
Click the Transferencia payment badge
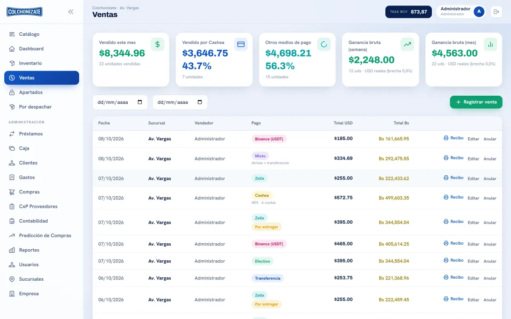click(267, 278)
